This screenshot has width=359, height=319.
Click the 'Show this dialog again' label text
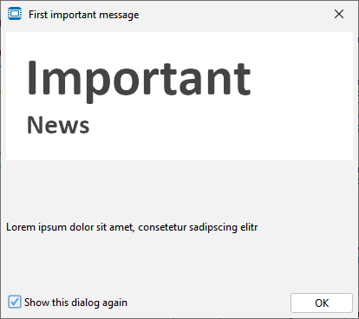75,303
